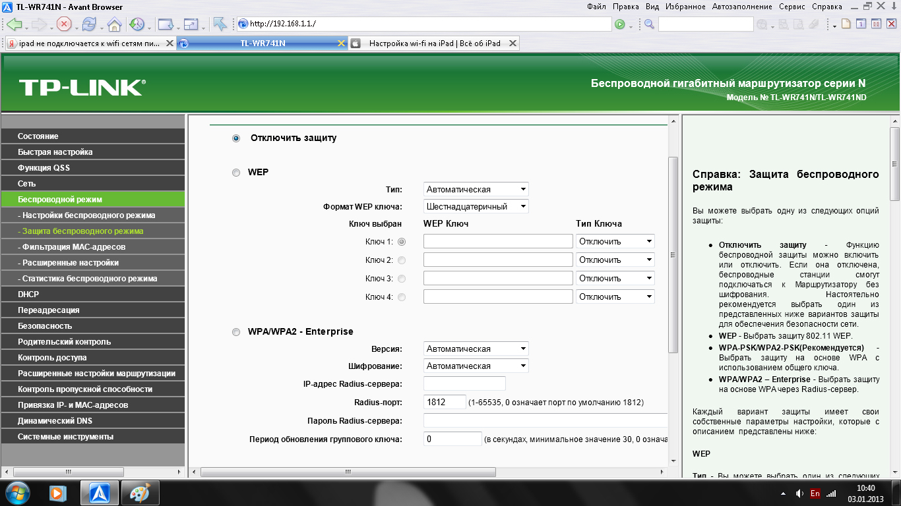Click the magnifier search icon
This screenshot has width=901, height=506.
tap(649, 24)
